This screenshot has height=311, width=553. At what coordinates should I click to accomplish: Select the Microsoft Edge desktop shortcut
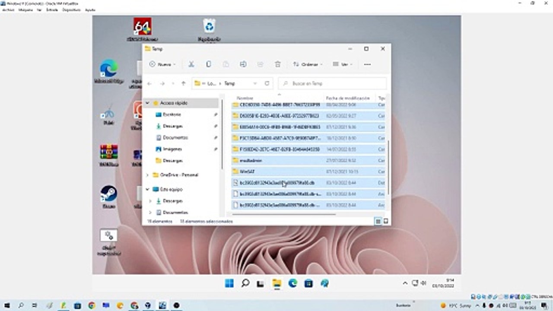click(x=108, y=71)
